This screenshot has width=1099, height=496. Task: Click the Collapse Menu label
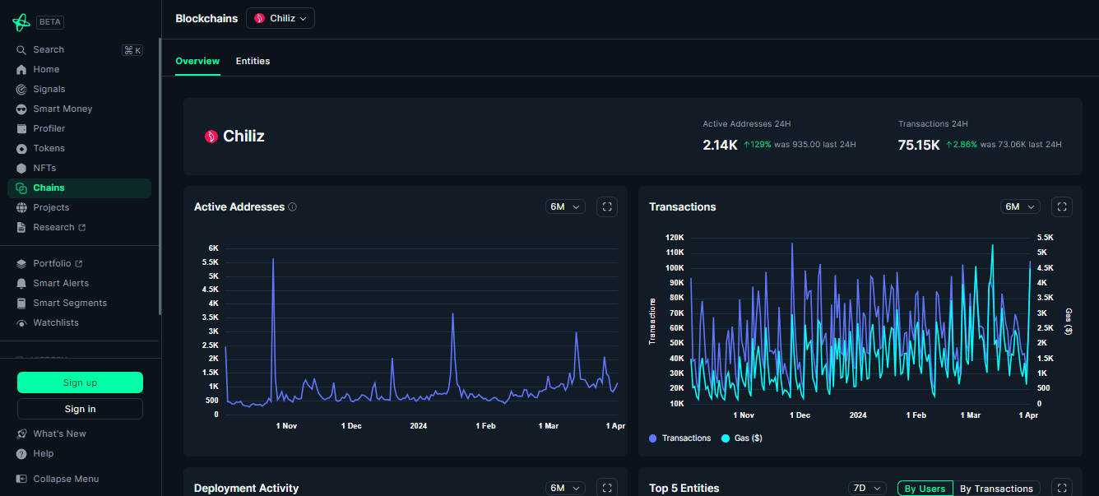click(x=66, y=480)
